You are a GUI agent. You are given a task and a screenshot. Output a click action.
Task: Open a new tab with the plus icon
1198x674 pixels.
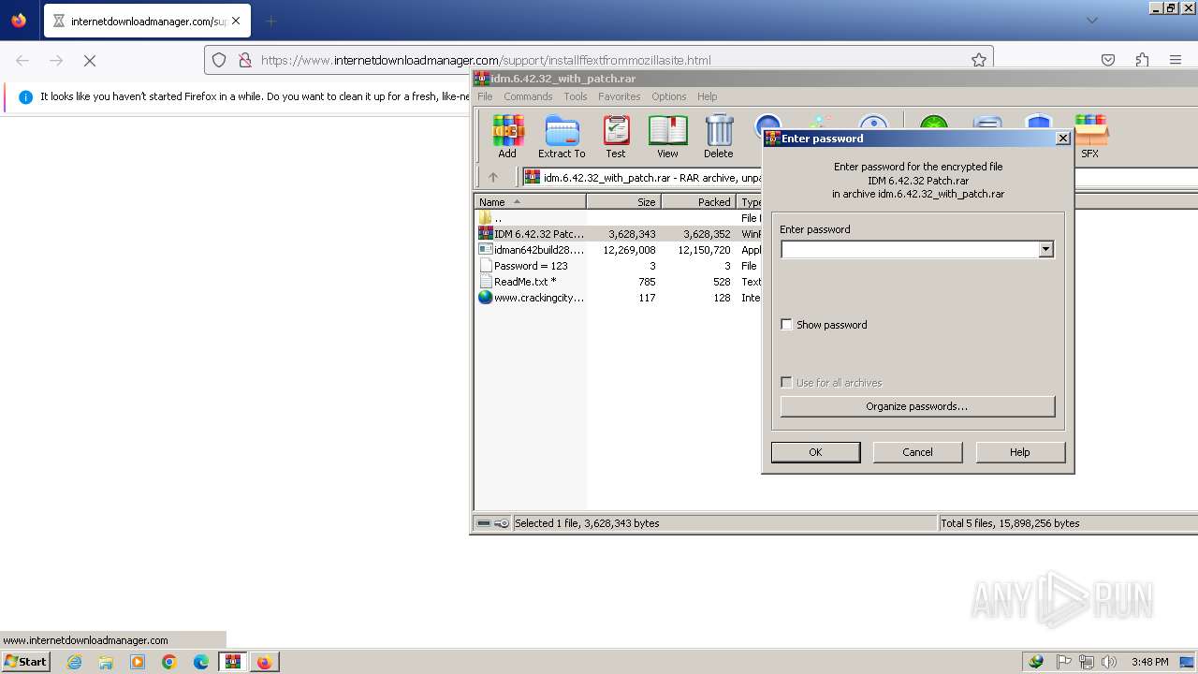(270, 21)
